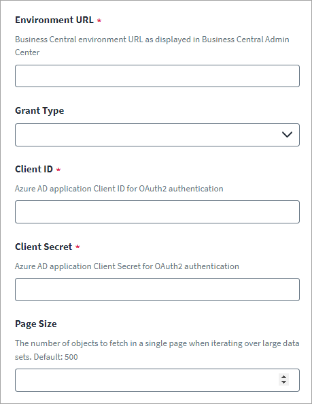
Task: Decrease Page Size with the down arrow
Action: point(283,383)
